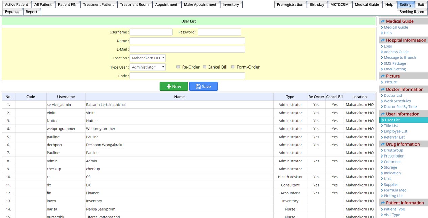Go to the MKT&CRM tab
428x218 pixels.
[x=339, y=5]
